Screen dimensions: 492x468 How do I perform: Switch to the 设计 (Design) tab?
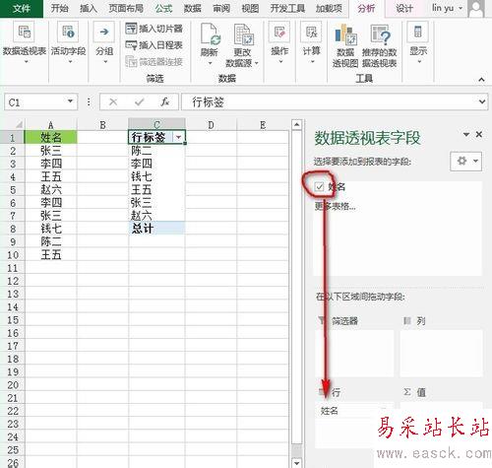(x=404, y=8)
